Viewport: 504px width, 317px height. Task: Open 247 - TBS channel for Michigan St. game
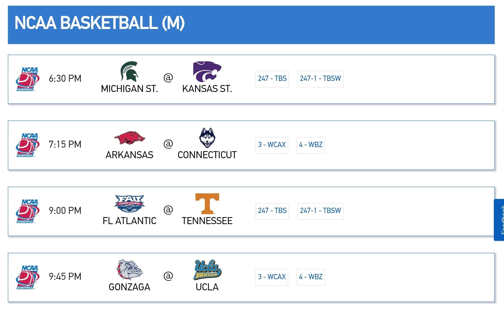point(272,79)
